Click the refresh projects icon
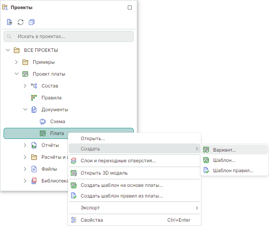 tap(21, 22)
